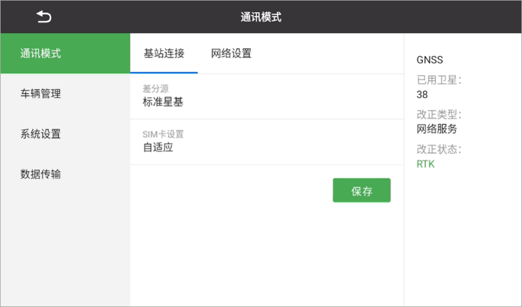Click the 改正状态 label

coord(439,149)
